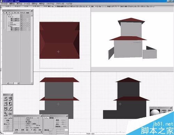Click the 記憶 button in toolbox

[x=8, y=120]
